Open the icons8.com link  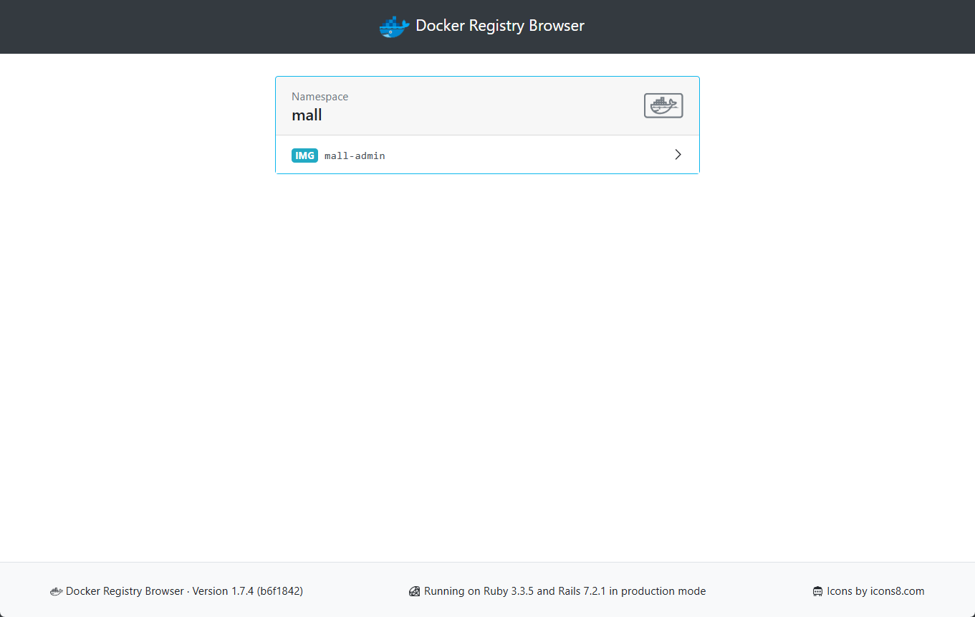pyautogui.click(x=897, y=591)
